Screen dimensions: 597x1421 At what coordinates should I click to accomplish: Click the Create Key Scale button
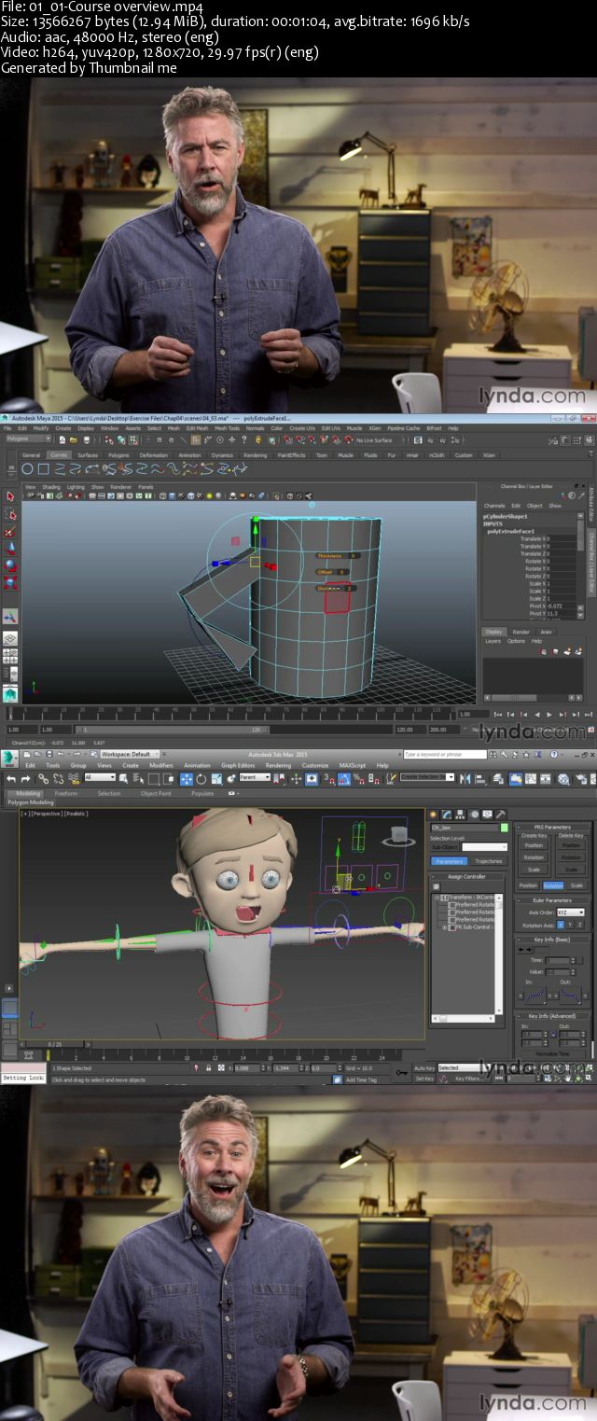(534, 870)
